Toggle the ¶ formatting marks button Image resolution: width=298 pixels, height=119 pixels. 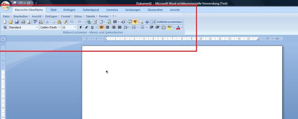[135, 22]
